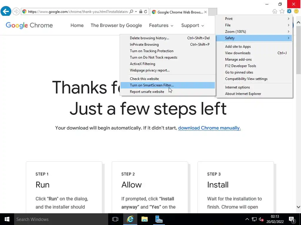The image size is (301, 225).
Task: Show hidden system tray icons
Action: tap(247, 219)
